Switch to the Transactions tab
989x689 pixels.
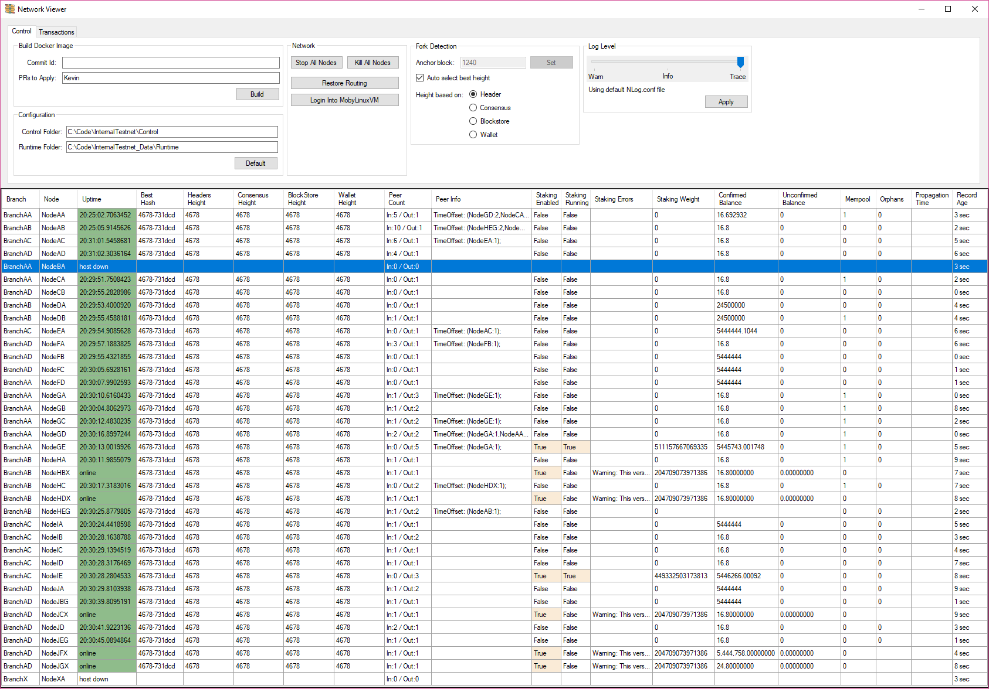click(x=56, y=32)
